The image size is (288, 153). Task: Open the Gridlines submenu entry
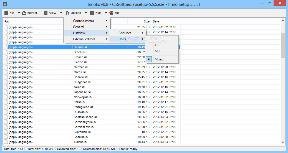tap(128, 33)
